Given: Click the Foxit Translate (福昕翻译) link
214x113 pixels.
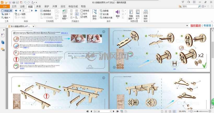Looking at the screenshot, I should click(x=195, y=25).
